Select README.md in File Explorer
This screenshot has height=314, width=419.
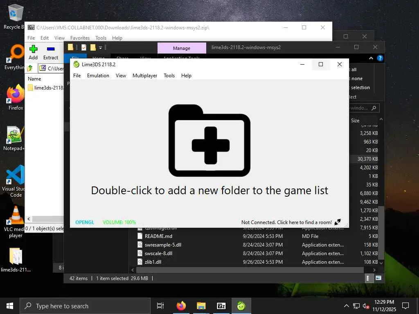coord(158,236)
